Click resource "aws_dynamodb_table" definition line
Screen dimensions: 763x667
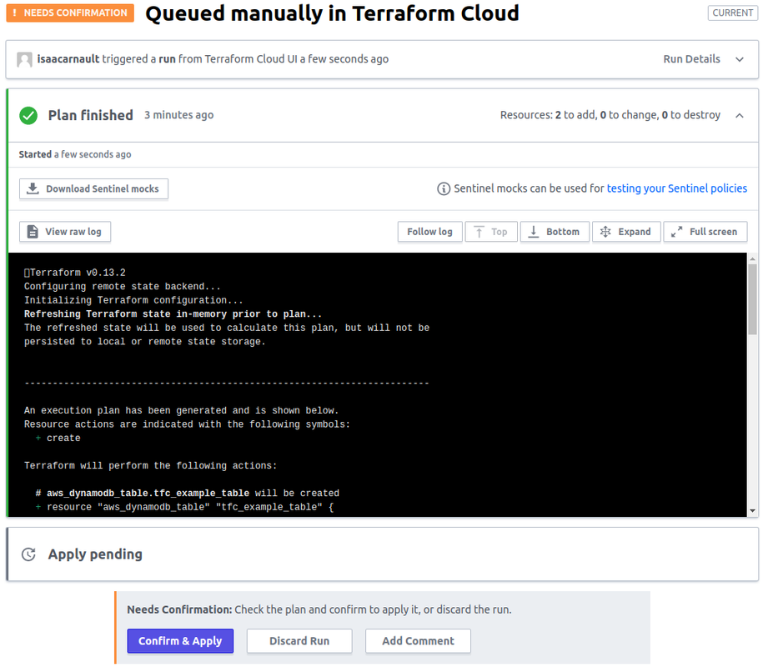[x=184, y=508]
